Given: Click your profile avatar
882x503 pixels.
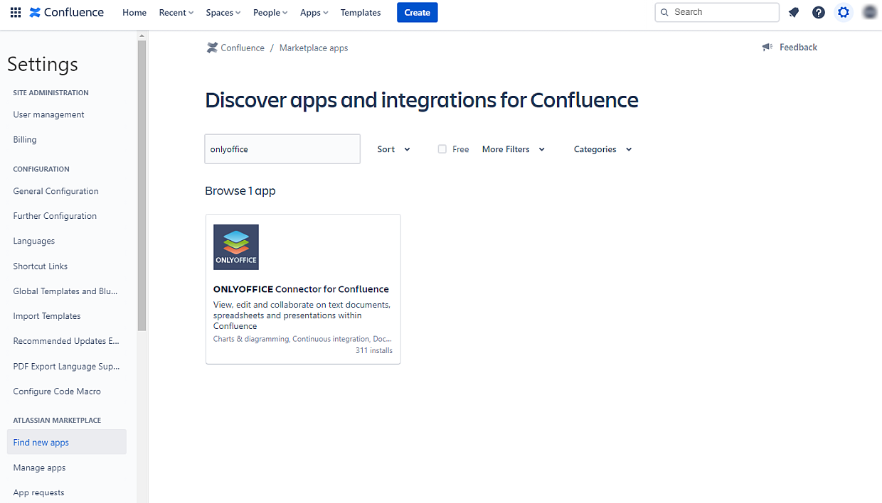Looking at the screenshot, I should pos(868,12).
